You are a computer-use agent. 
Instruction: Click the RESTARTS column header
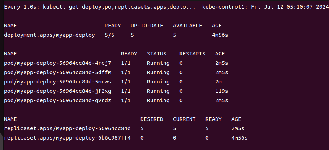[x=192, y=54]
